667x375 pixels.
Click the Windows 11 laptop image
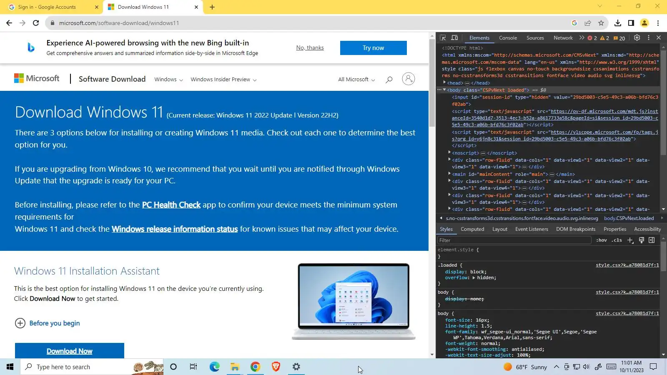354,301
